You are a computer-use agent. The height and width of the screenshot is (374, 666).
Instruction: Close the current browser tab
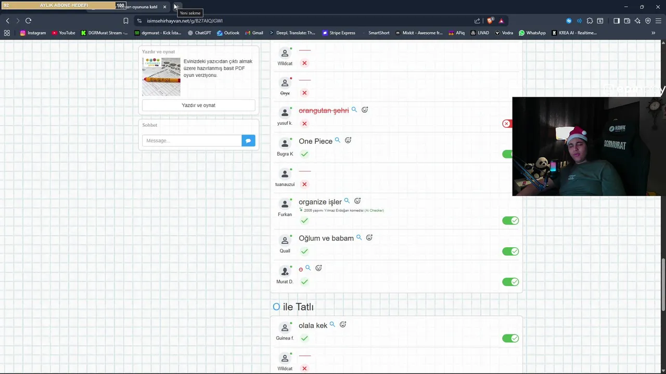click(164, 7)
